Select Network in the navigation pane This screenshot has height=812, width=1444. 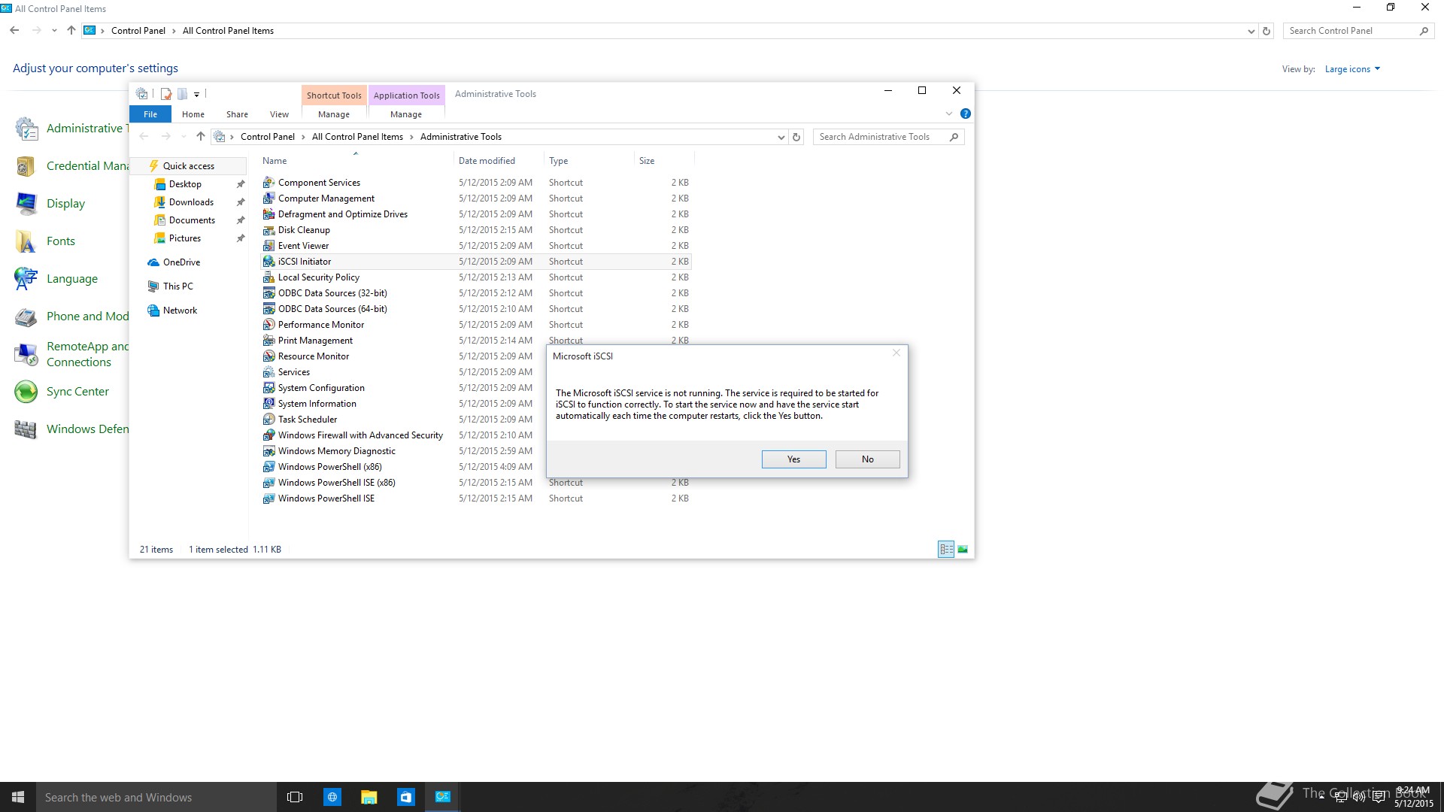tap(180, 311)
